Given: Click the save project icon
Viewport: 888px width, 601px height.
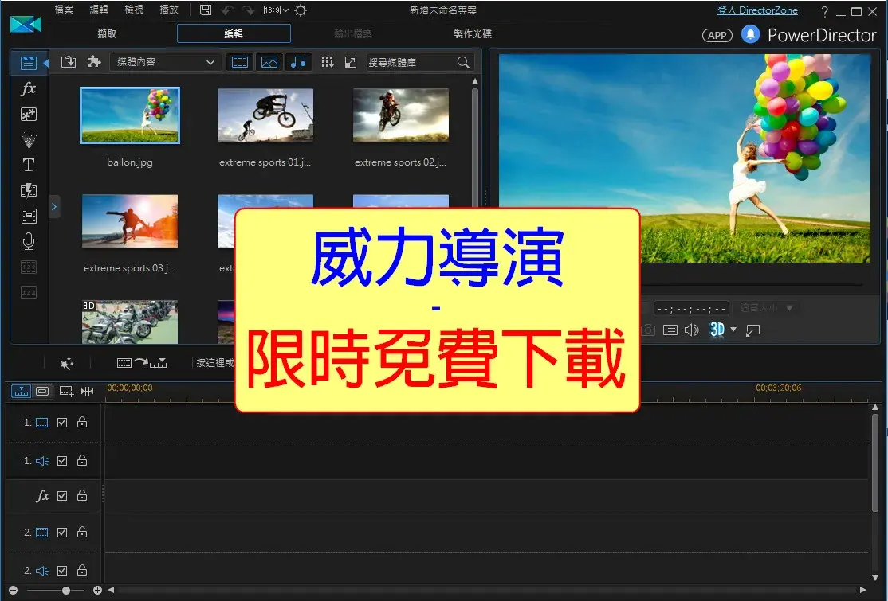Looking at the screenshot, I should (x=206, y=10).
